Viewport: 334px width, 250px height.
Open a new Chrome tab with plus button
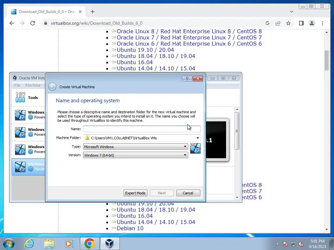92,12
